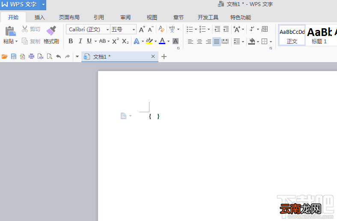Click the undo arrow
Image resolution: width=337 pixels, height=221 pixels.
(x=59, y=57)
